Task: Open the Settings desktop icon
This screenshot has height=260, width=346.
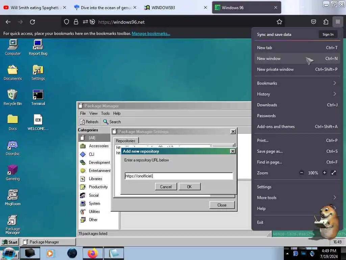Action: (x=38, y=72)
